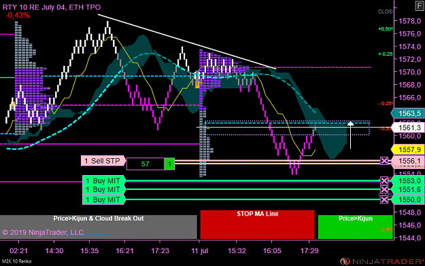Click the -0,43% change label

coord(18,16)
